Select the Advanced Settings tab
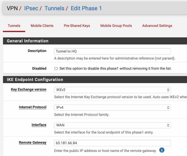The image size is (187, 156). 157,26
